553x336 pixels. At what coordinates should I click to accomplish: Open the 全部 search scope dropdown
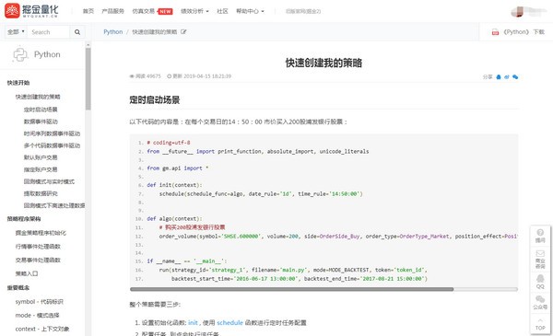[x=16, y=31]
